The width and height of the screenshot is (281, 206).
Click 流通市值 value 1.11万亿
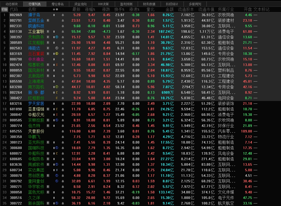[207, 31]
